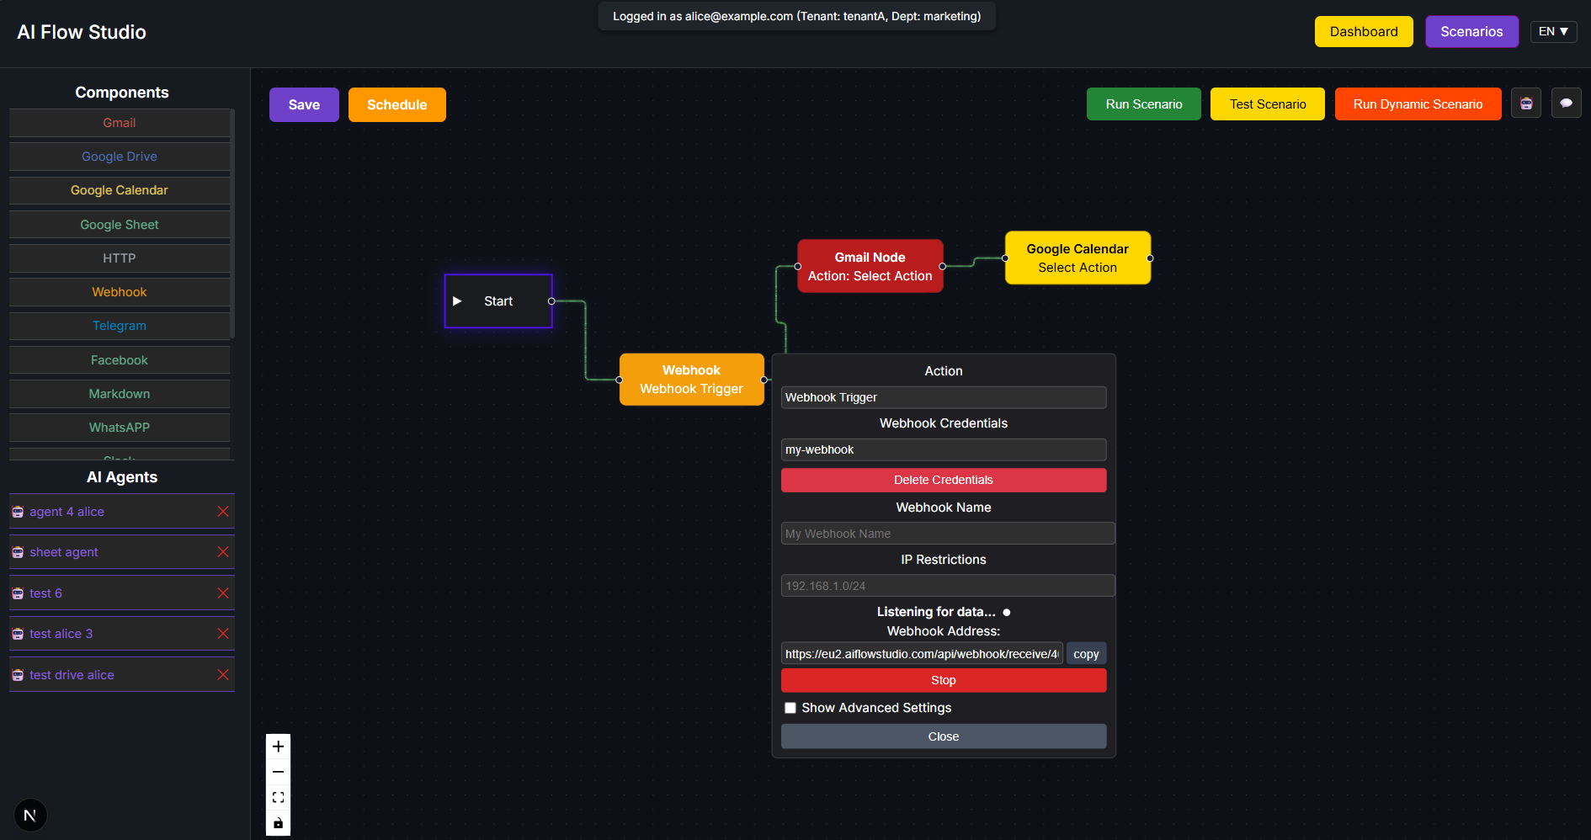Click the Webhook Name input field
Image resolution: width=1591 pixels, height=840 pixels.
947,533
